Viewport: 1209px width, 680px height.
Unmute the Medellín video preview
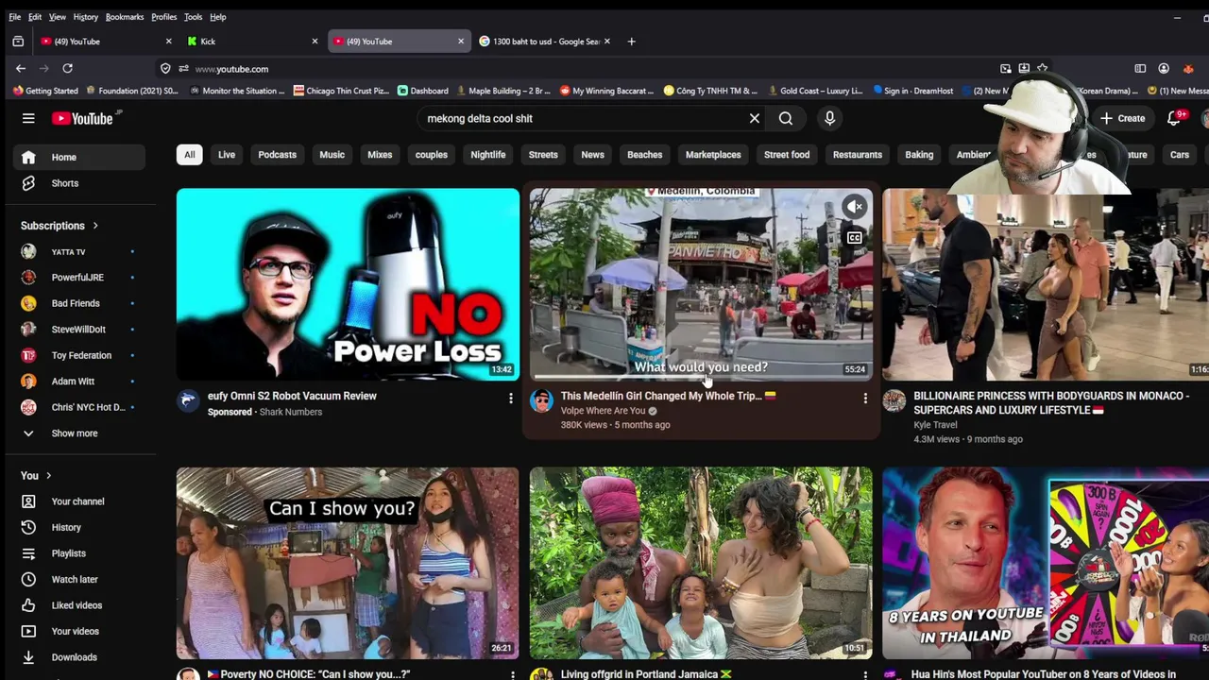(x=854, y=207)
